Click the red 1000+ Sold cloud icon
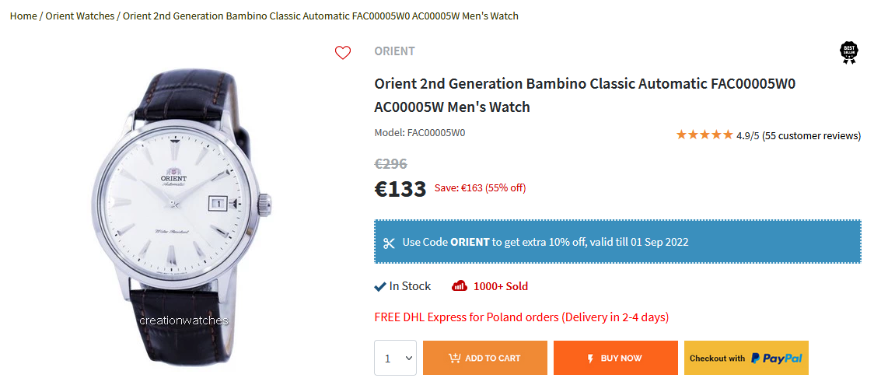895x385 pixels. [x=460, y=286]
